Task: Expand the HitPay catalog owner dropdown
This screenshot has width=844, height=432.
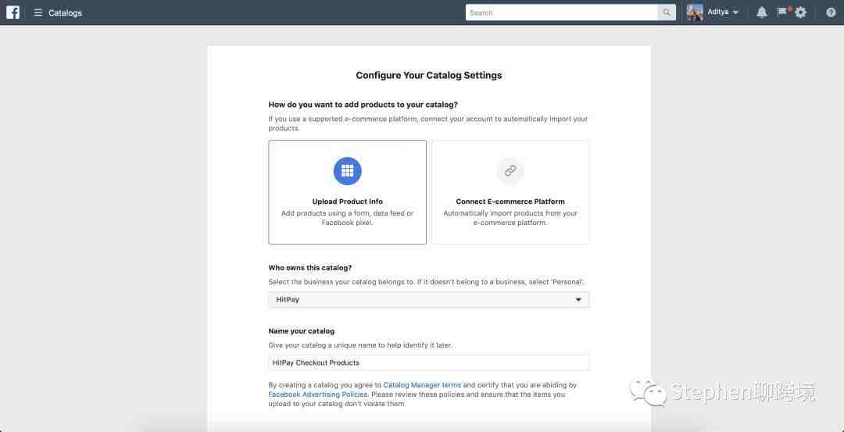Action: (x=429, y=300)
